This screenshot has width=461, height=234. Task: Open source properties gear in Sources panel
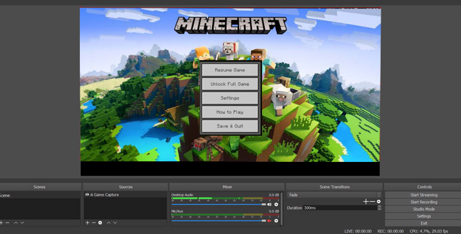click(100, 223)
